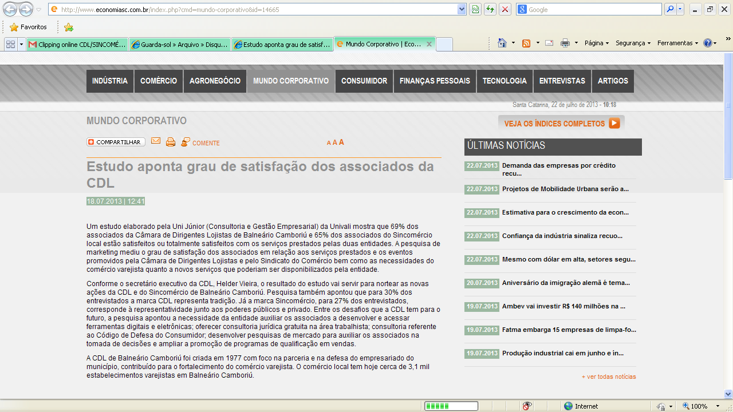Viewport: 733px width, 412px height.
Task: Open news Aniversário da imigração alemã
Action: (566, 283)
